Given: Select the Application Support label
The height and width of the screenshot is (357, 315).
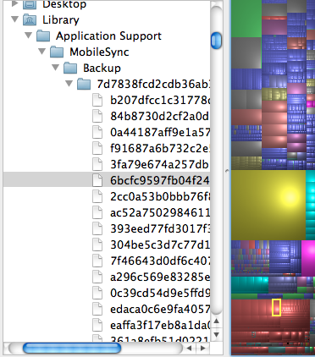Looking at the screenshot, I should click(108, 36).
